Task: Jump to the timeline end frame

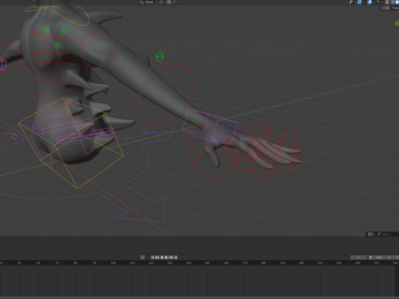Action: pyautogui.click(x=175, y=257)
